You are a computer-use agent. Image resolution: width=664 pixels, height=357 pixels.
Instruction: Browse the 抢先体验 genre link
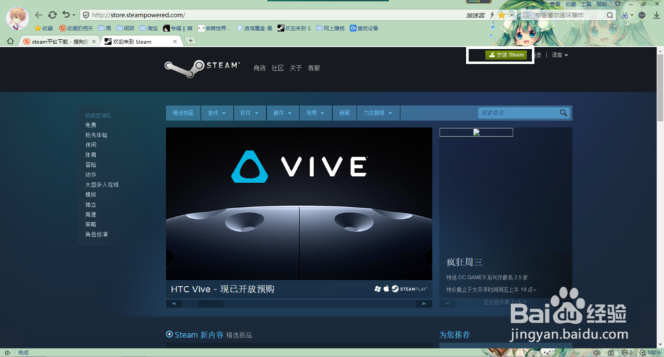pos(96,135)
